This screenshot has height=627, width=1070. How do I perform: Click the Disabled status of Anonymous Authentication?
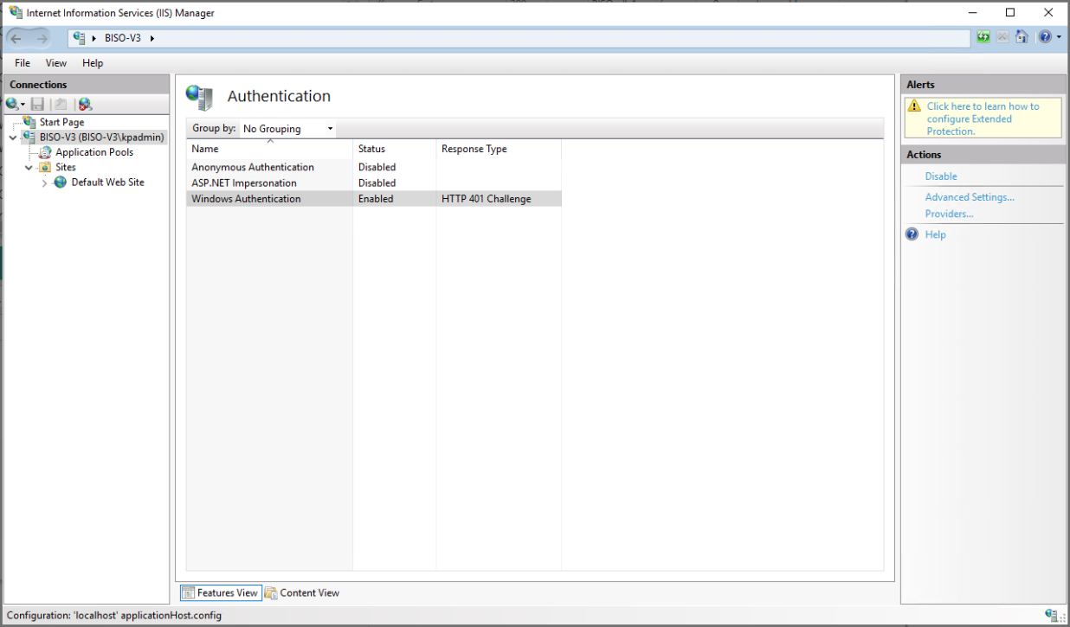pyautogui.click(x=377, y=167)
